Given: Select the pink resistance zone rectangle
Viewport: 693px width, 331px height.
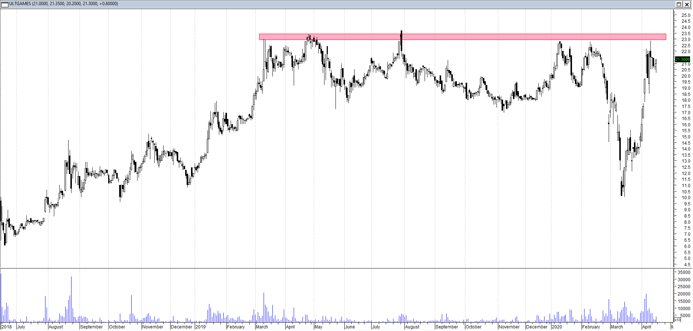Looking at the screenshot, I should point(477,37).
